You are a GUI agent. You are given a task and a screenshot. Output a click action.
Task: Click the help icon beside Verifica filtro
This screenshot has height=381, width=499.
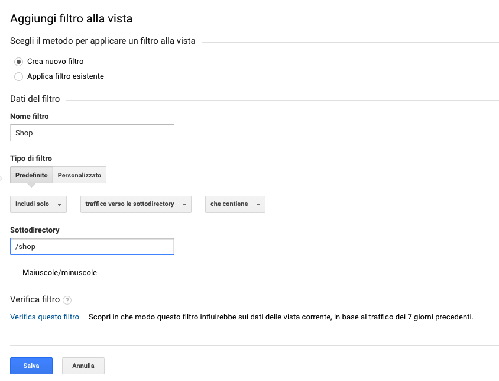tap(67, 300)
